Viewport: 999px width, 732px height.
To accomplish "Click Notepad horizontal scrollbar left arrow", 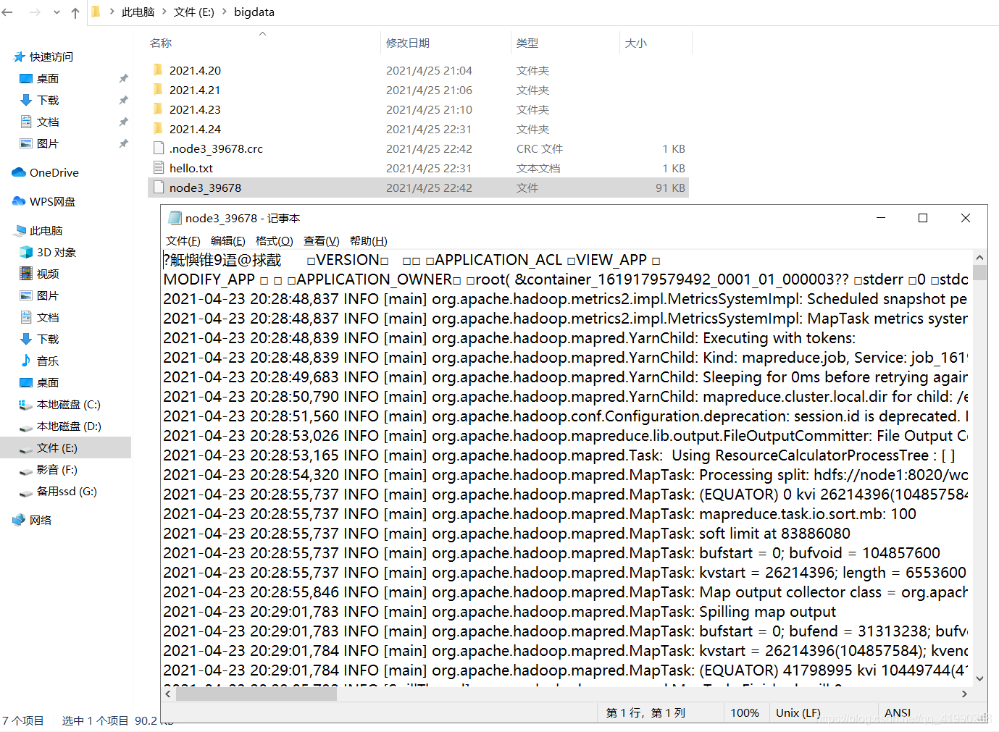I will [x=168, y=694].
